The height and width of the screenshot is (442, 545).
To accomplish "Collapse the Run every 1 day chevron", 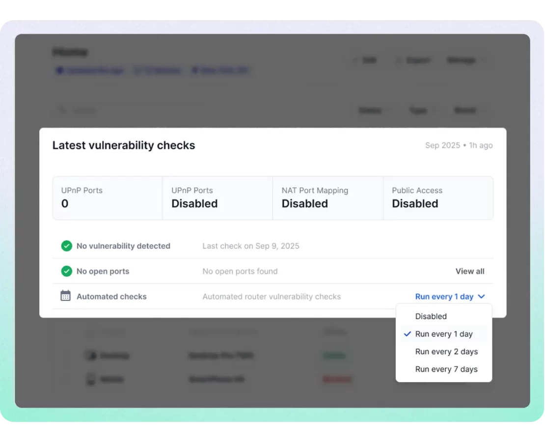I will point(481,297).
